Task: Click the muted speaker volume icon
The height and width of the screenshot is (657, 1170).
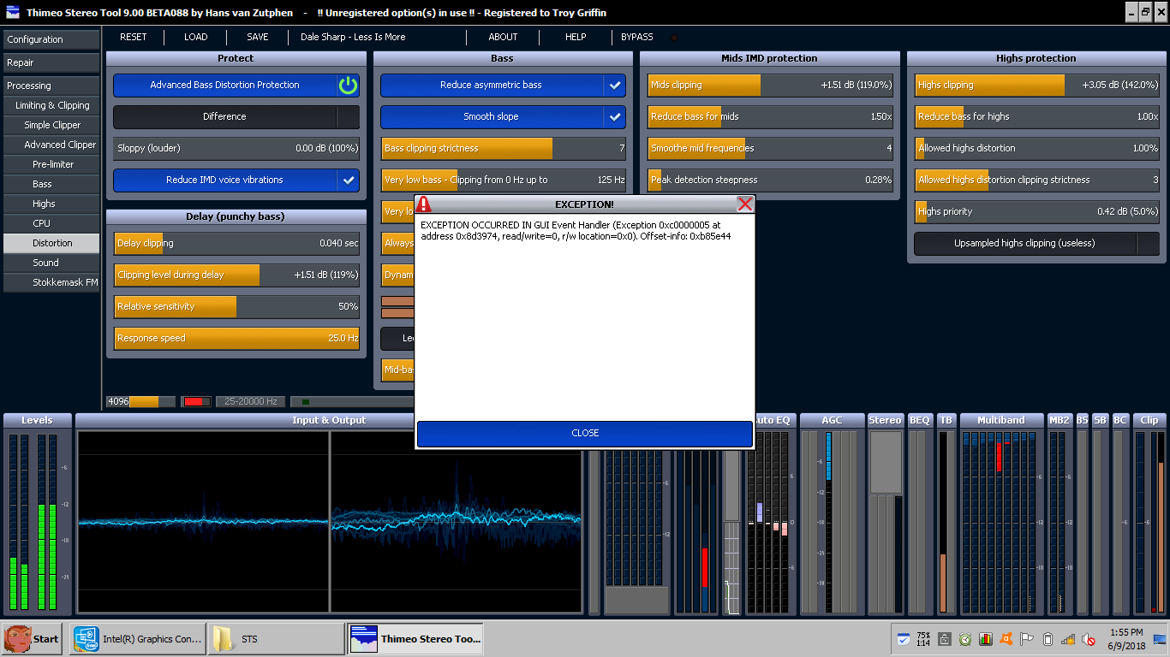Action: (x=1088, y=639)
